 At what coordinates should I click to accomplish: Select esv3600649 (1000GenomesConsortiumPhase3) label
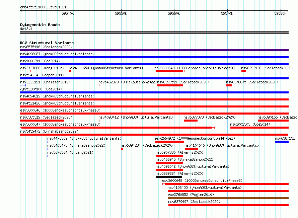[x=202, y=180]
